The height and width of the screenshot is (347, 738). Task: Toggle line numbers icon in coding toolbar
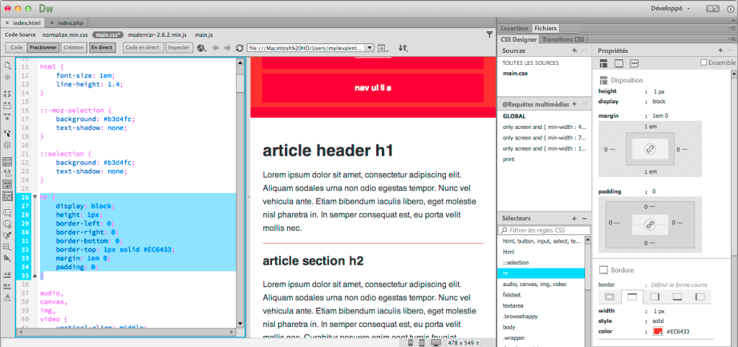click(x=7, y=162)
